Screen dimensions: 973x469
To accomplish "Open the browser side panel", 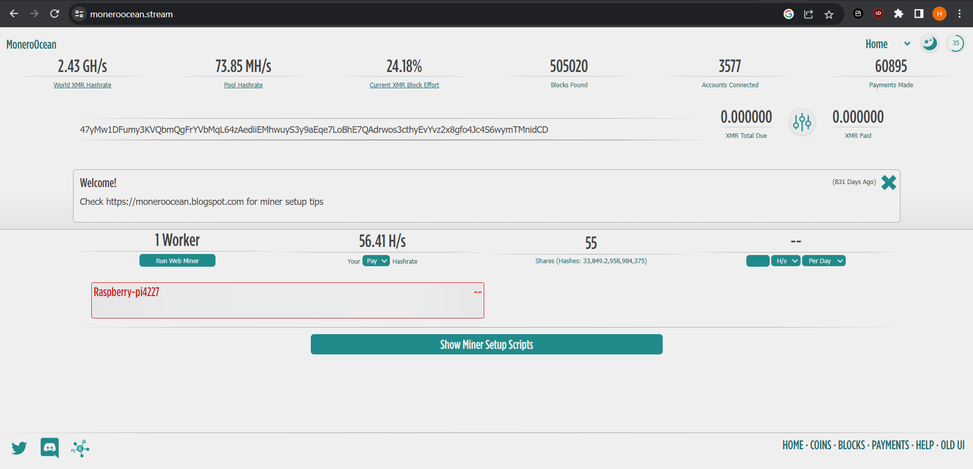I will coord(919,14).
